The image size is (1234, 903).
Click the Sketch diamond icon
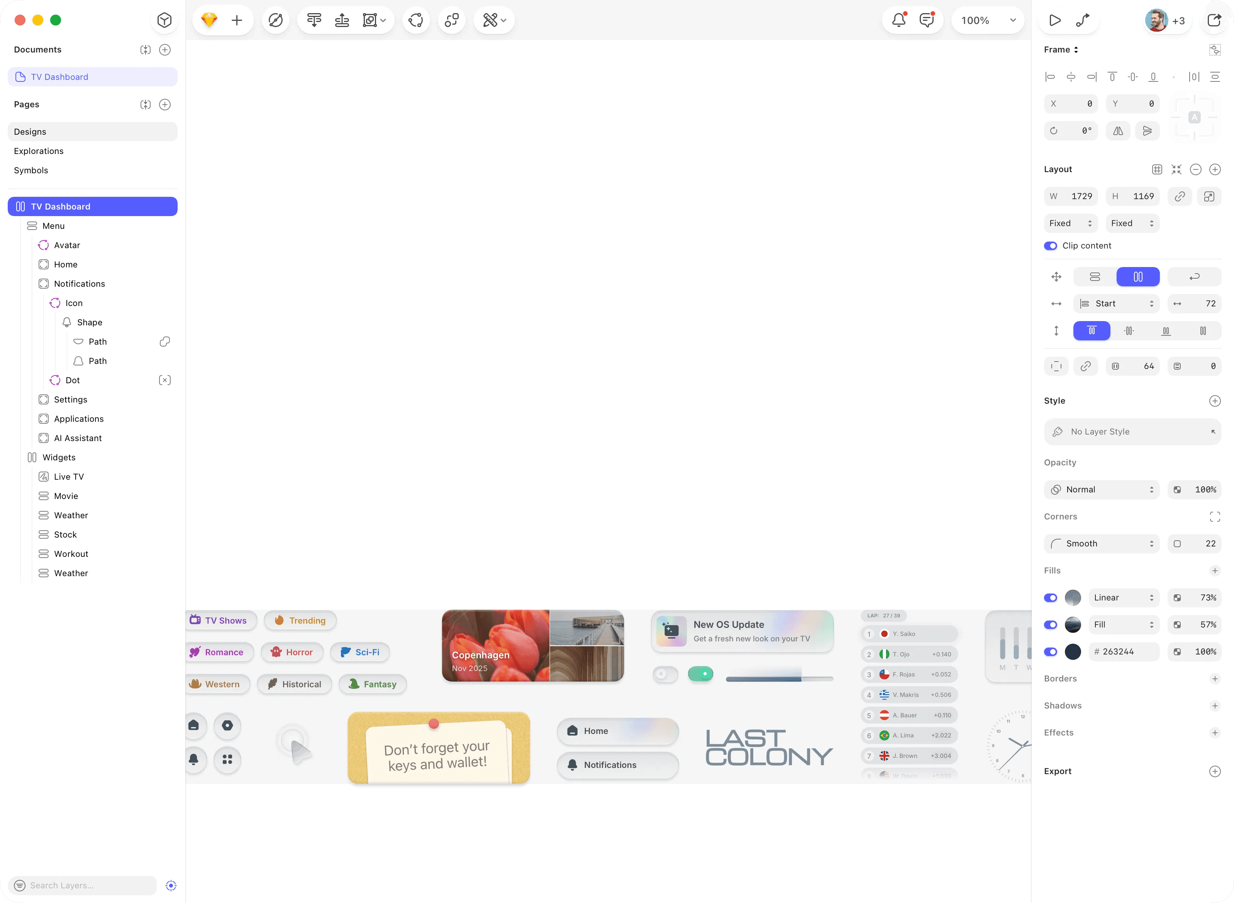coord(209,20)
